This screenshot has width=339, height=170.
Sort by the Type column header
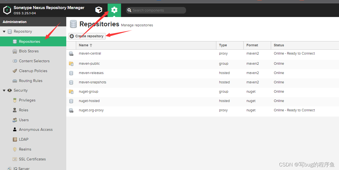[230, 45]
